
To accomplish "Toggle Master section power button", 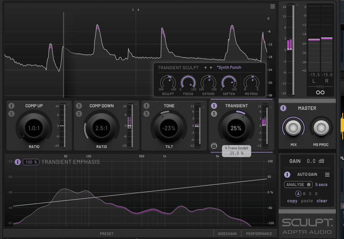I will (x=283, y=108).
